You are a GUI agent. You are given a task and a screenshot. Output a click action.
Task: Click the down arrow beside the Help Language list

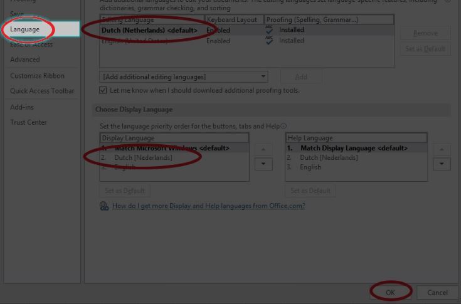pos(442,164)
